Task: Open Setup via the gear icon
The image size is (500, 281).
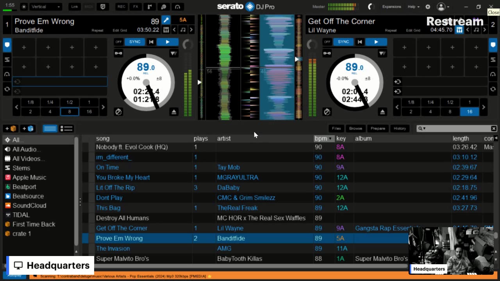Action: pos(428,7)
